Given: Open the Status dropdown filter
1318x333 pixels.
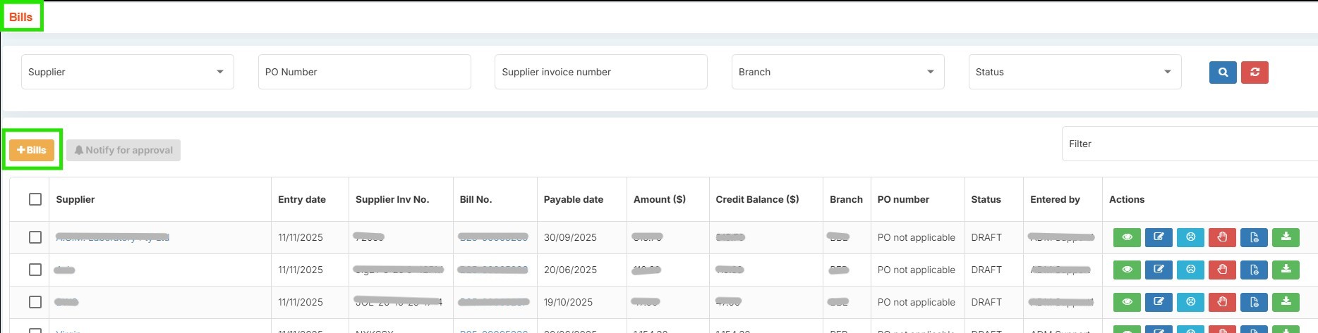Looking at the screenshot, I should click(1075, 72).
